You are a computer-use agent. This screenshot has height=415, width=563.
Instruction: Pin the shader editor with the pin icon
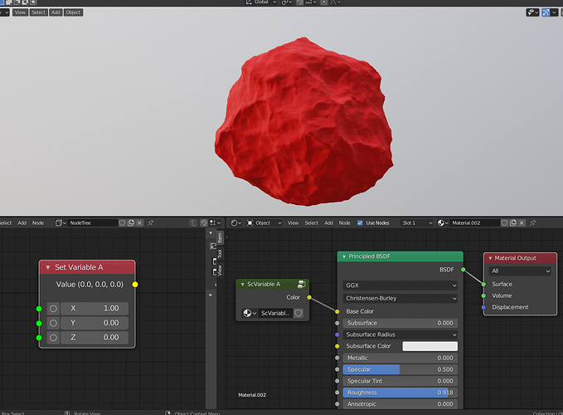[533, 222]
